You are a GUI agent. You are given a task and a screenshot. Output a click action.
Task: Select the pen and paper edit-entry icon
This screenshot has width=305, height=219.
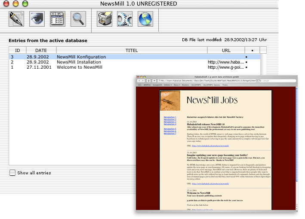(x=16, y=19)
